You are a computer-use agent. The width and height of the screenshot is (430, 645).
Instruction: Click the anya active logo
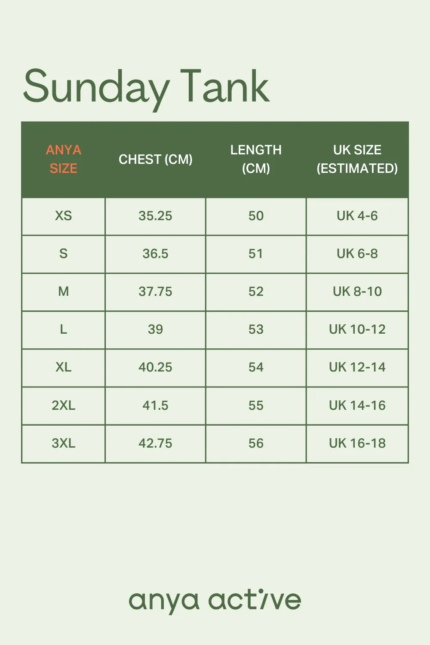tap(215, 600)
